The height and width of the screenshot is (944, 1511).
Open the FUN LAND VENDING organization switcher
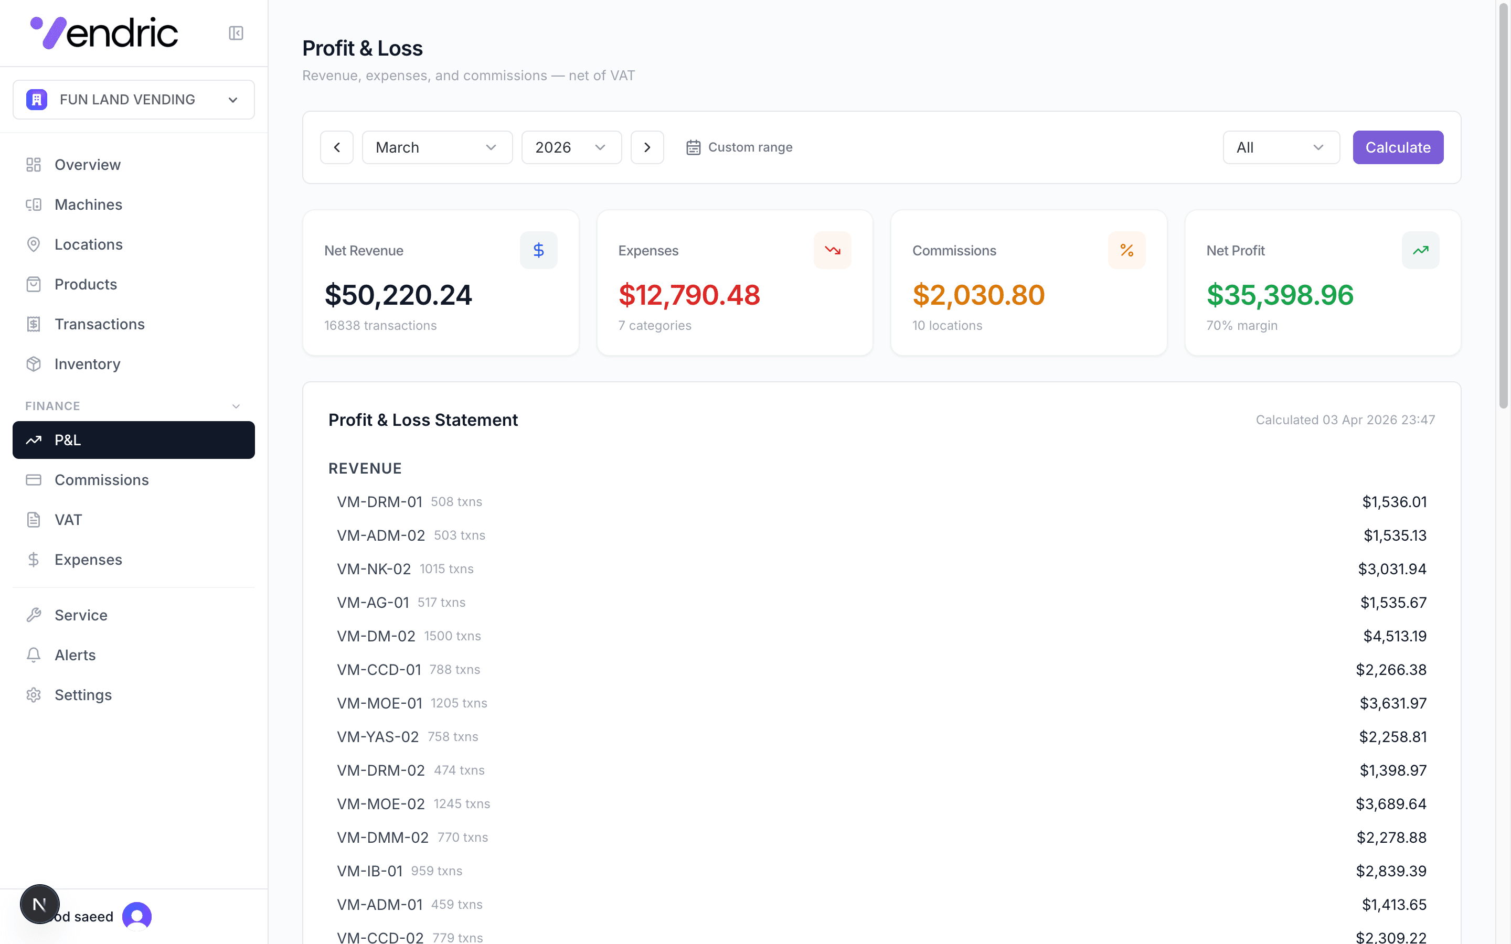(x=133, y=99)
